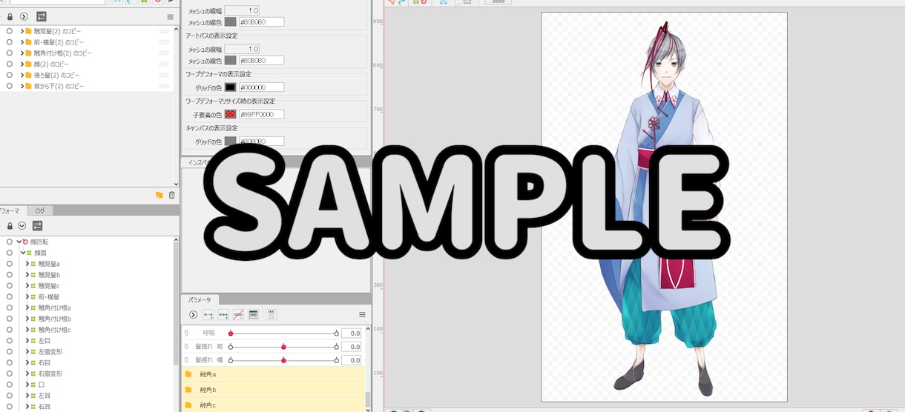Click the 髪揺れ 横 value field

(x=352, y=359)
